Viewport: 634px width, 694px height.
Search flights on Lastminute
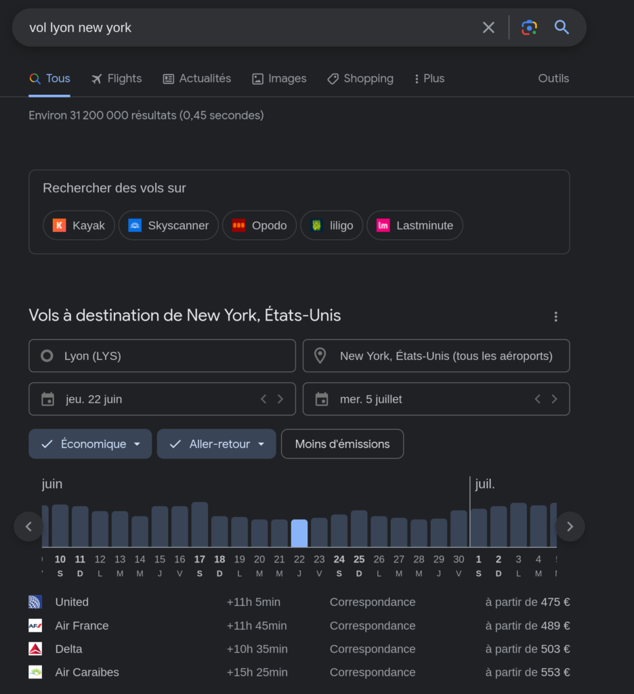tap(415, 225)
